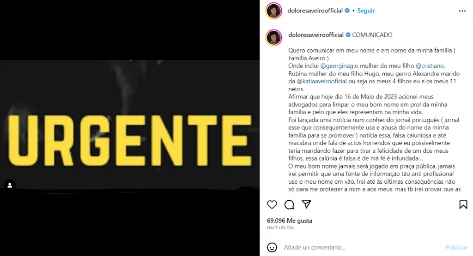View the 69.096 Me gusta likes list
This screenshot has width=473, height=256.
289,221
